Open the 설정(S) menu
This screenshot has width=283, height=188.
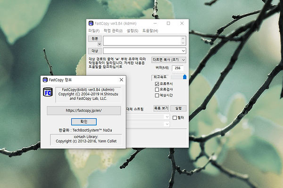point(133,31)
